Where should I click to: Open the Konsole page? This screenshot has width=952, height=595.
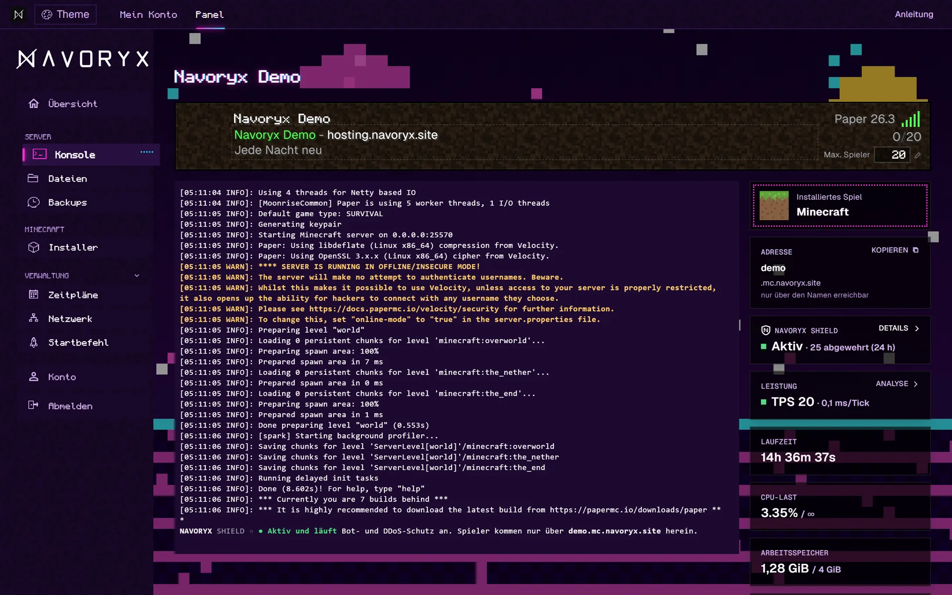coord(91,155)
